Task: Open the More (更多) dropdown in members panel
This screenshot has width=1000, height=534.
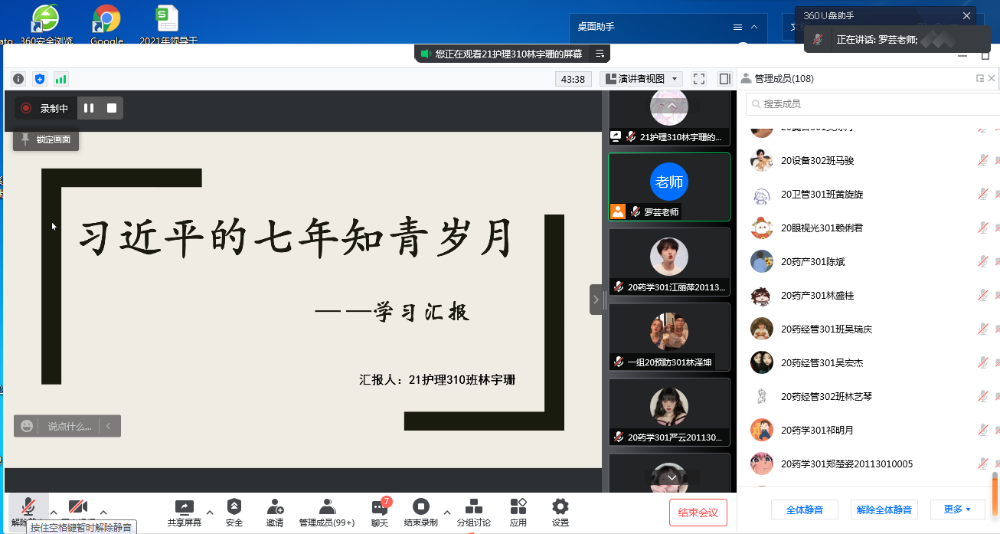Action: [957, 509]
